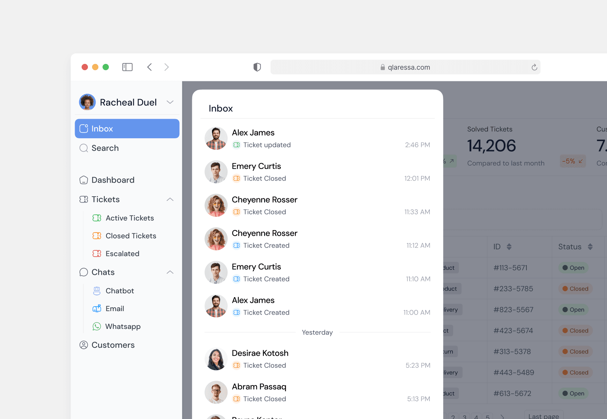
Task: Click ticket ID #823-5567
Action: tap(514, 310)
